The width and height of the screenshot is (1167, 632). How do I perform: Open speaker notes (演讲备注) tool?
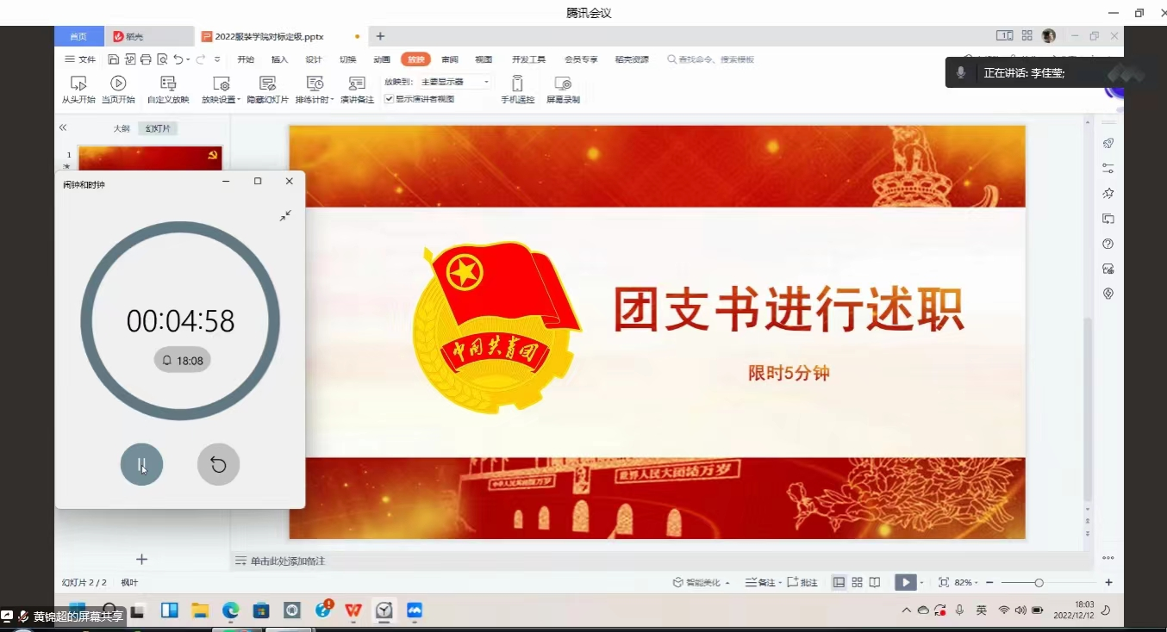tap(357, 89)
